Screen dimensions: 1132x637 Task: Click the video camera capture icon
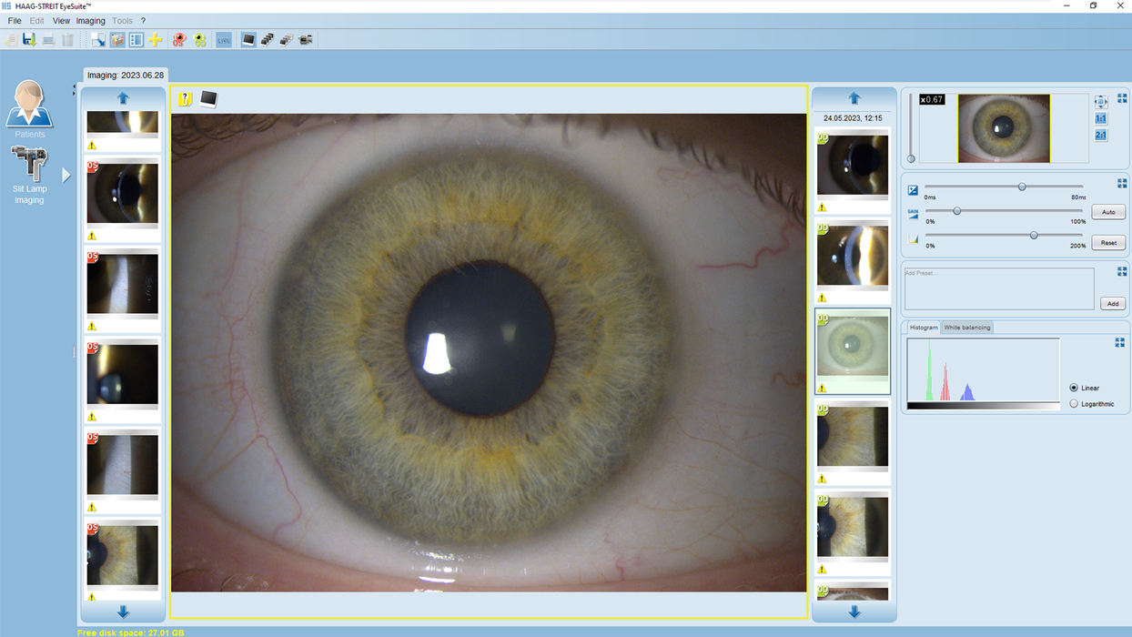point(305,39)
